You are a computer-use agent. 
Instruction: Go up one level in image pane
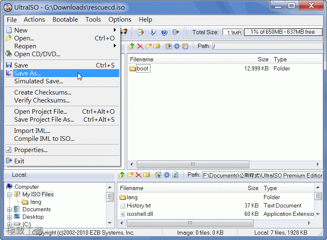[132, 46]
